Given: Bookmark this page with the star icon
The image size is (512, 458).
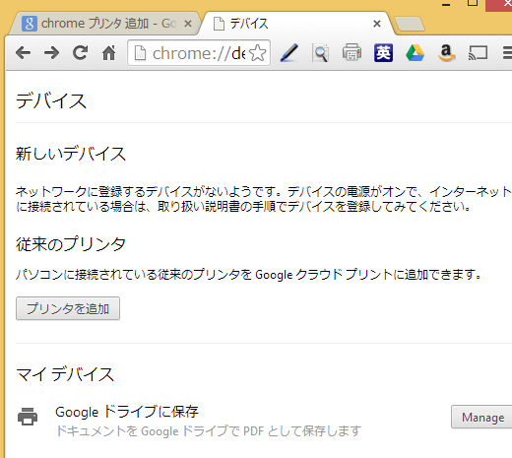Looking at the screenshot, I should click(x=258, y=53).
